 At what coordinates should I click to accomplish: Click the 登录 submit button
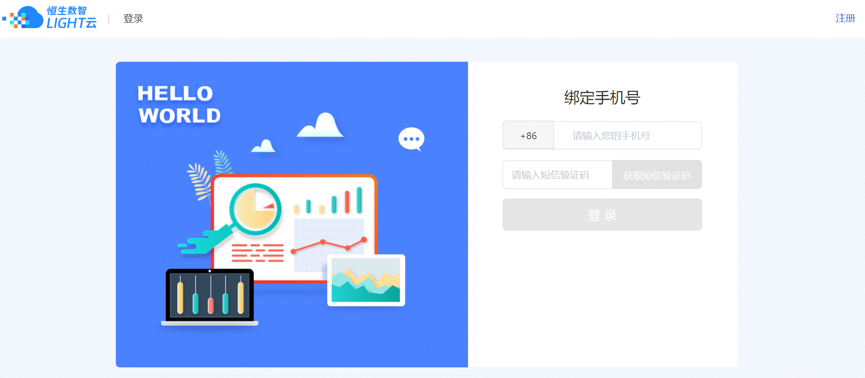602,215
